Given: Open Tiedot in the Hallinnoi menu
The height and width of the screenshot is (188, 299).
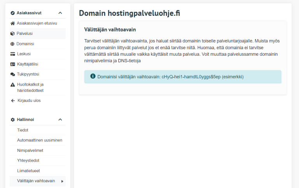Looking at the screenshot, I should coord(23,130).
